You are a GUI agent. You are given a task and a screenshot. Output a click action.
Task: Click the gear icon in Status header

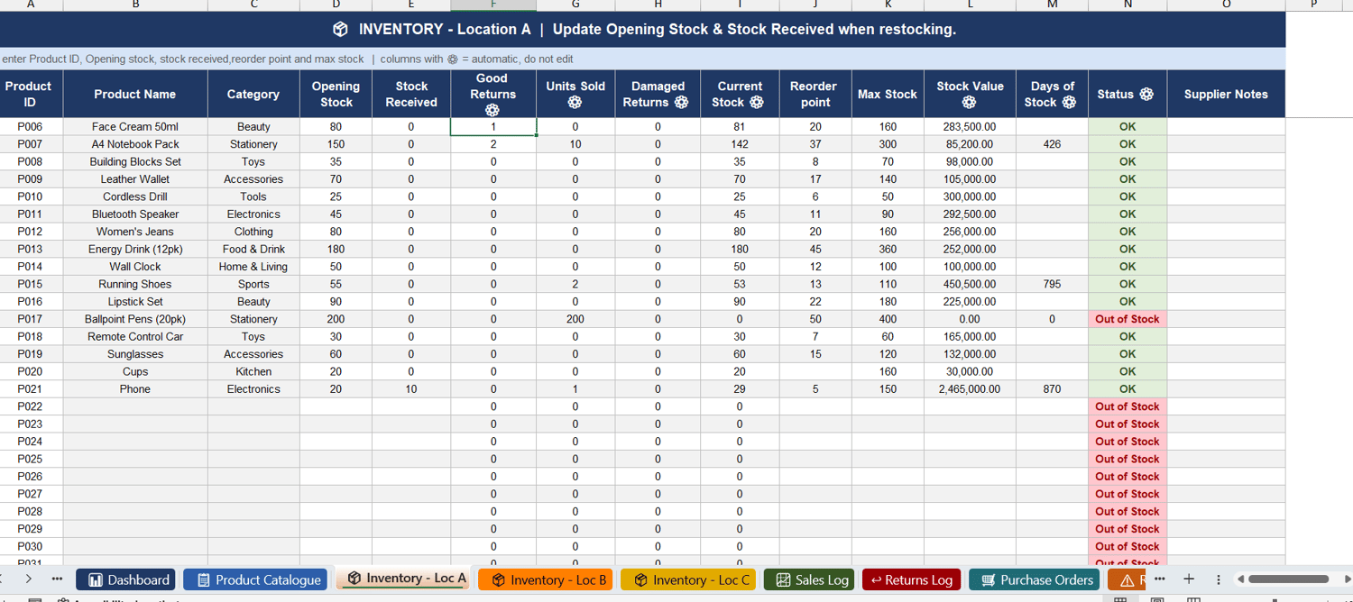tap(1146, 94)
